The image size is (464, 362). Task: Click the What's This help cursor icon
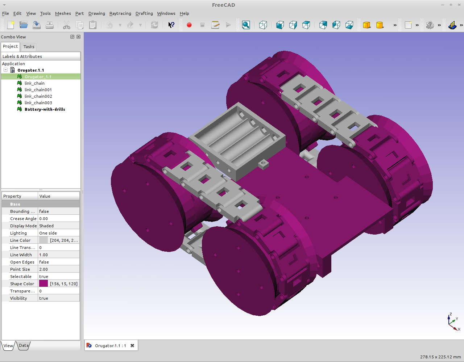(x=171, y=25)
